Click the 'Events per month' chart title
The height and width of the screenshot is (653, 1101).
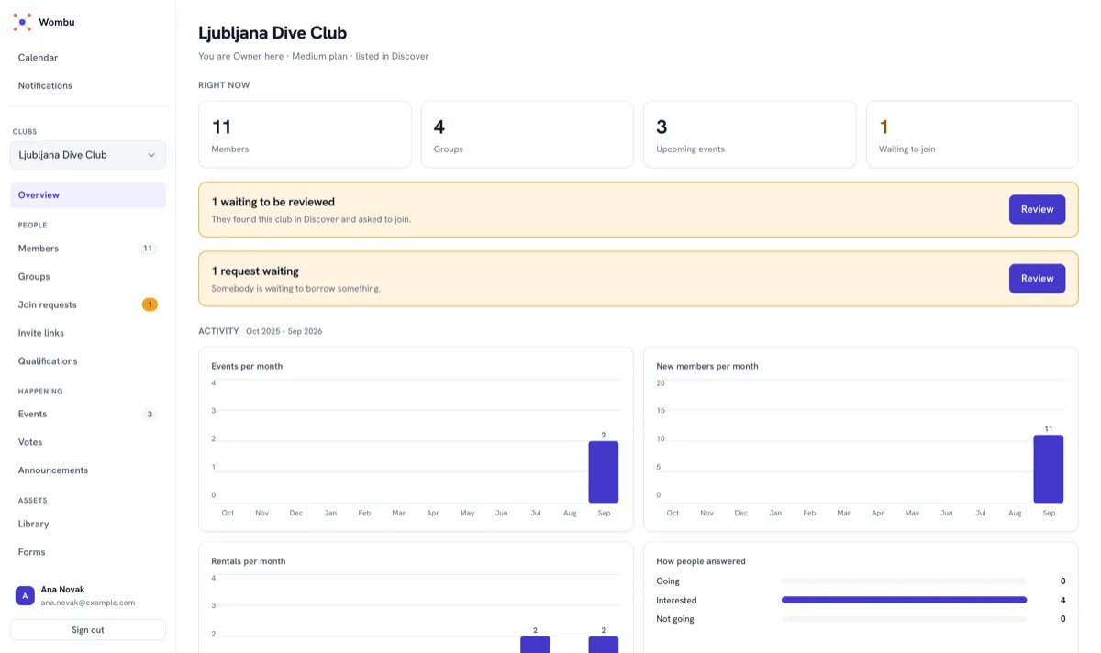[x=247, y=366]
